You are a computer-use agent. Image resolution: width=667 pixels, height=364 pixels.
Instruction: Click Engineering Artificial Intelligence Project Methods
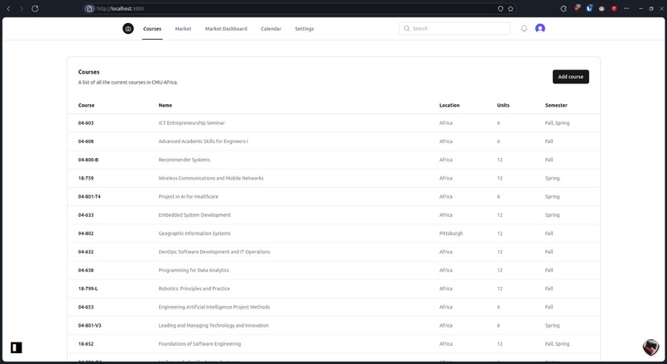(214, 307)
